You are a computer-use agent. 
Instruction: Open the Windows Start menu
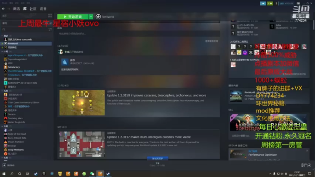(x=4, y=173)
